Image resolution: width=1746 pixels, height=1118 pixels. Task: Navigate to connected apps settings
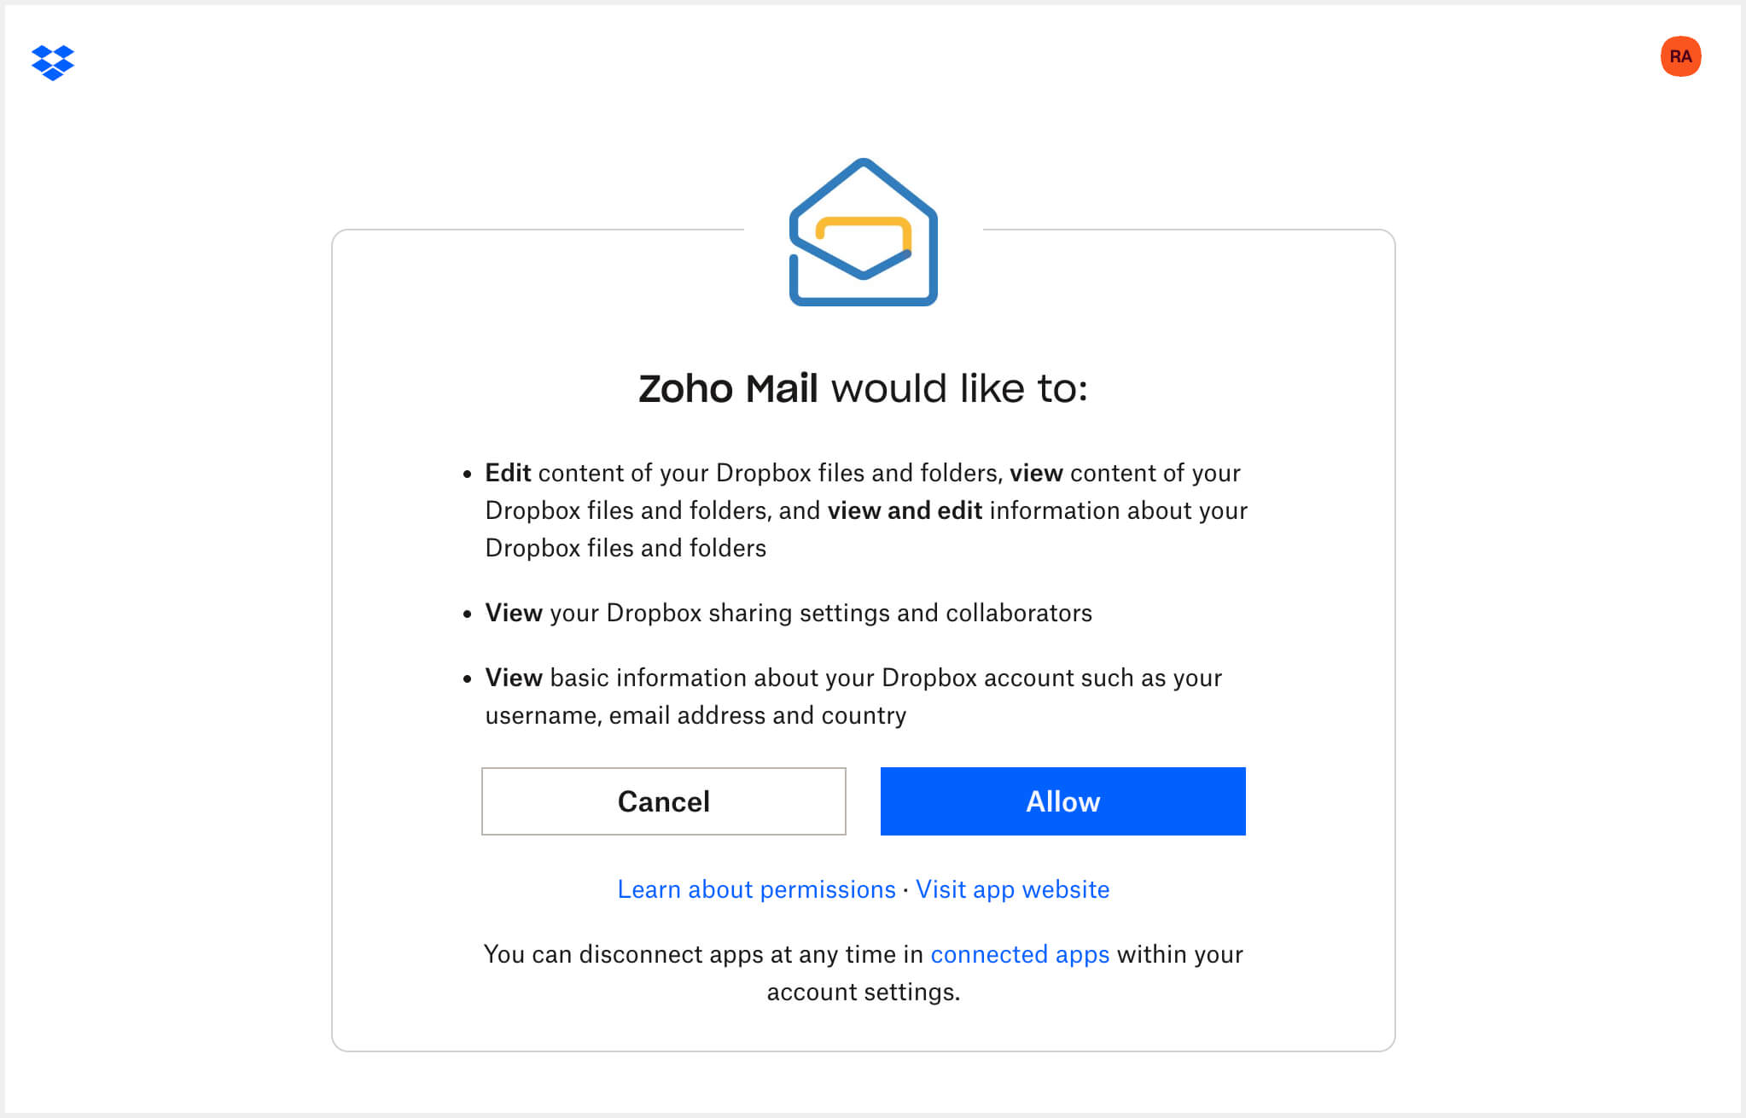[x=1018, y=952]
